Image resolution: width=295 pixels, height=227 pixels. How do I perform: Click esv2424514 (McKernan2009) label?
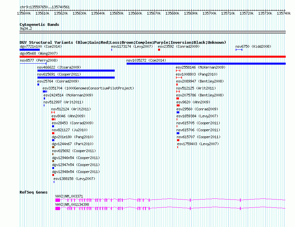68,95
